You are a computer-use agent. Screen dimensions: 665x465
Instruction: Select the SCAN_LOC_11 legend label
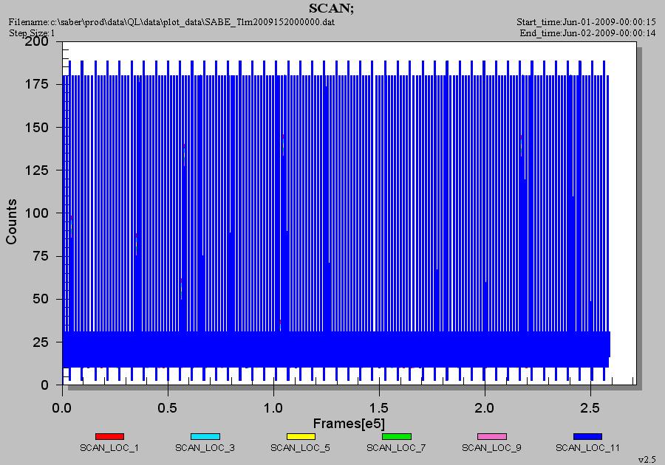pyautogui.click(x=588, y=447)
